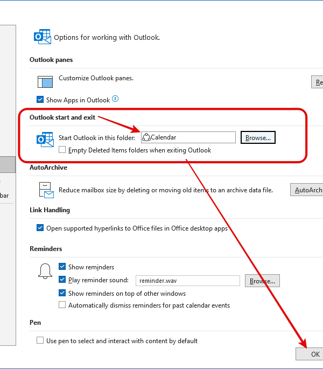The image size is (323, 369).
Task: Click the Customize Outlook panes layout icon
Action: tap(45, 82)
